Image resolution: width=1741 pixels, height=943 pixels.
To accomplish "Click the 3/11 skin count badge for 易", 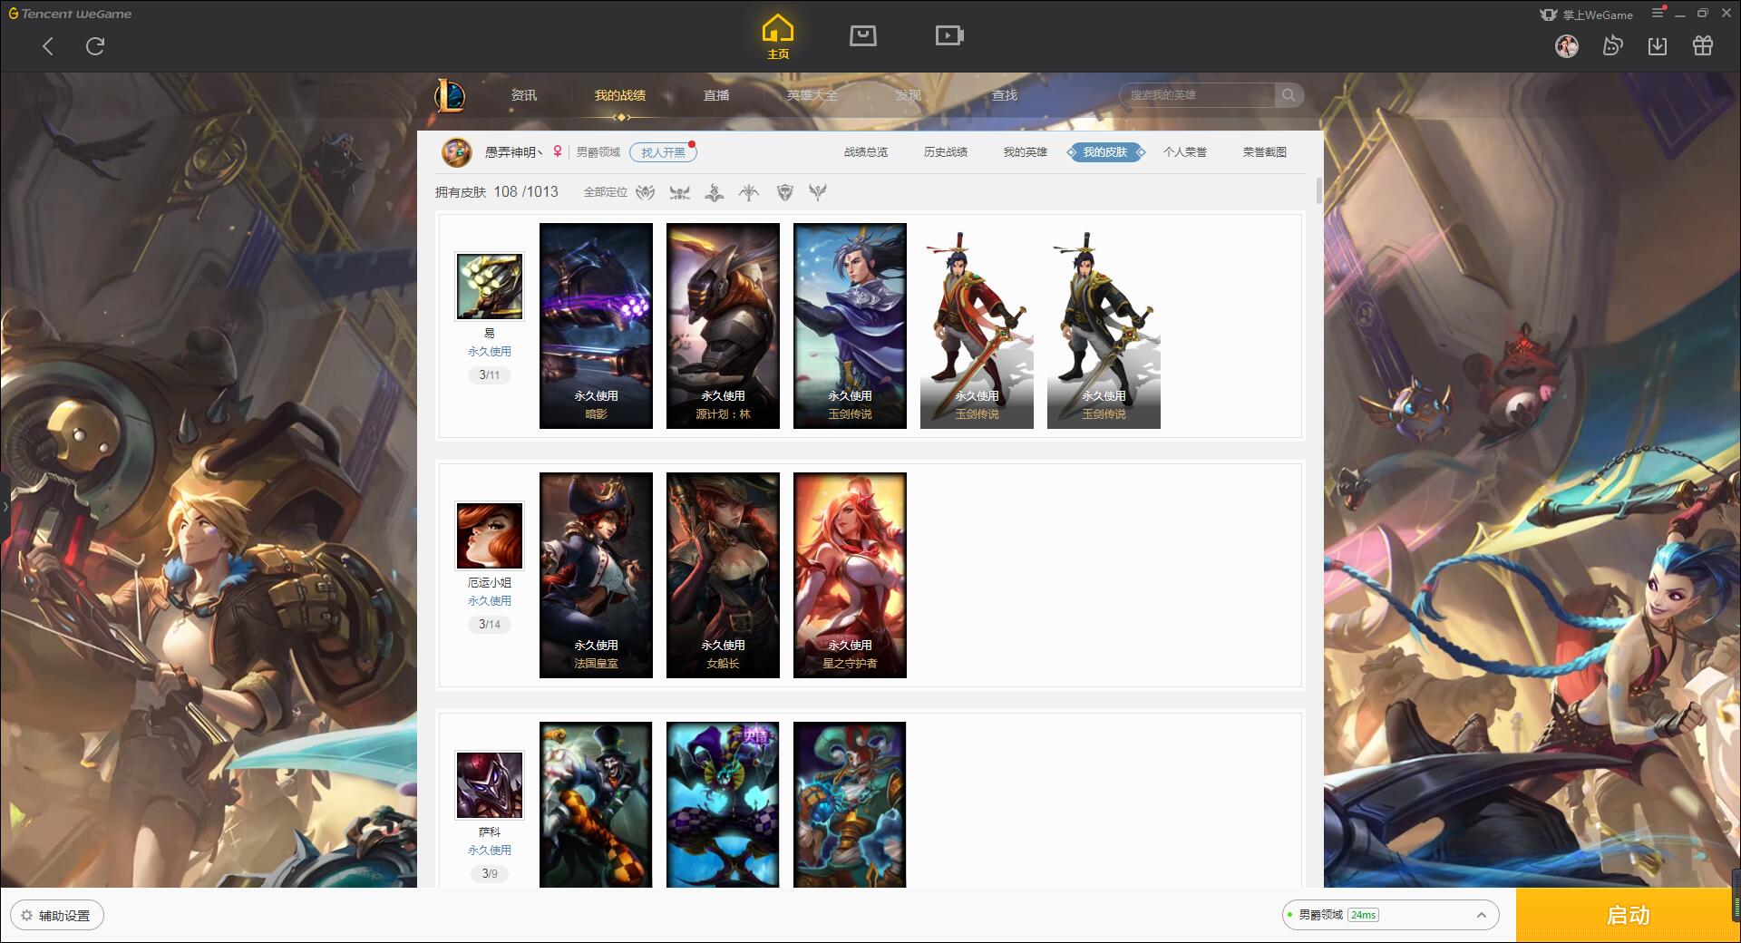I will (x=490, y=374).
